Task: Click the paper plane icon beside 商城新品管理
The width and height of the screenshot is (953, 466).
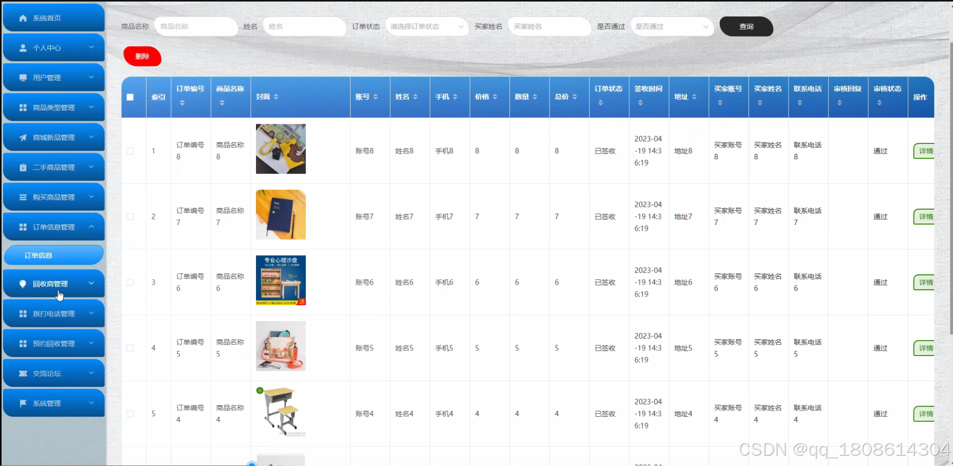Action: (23, 138)
